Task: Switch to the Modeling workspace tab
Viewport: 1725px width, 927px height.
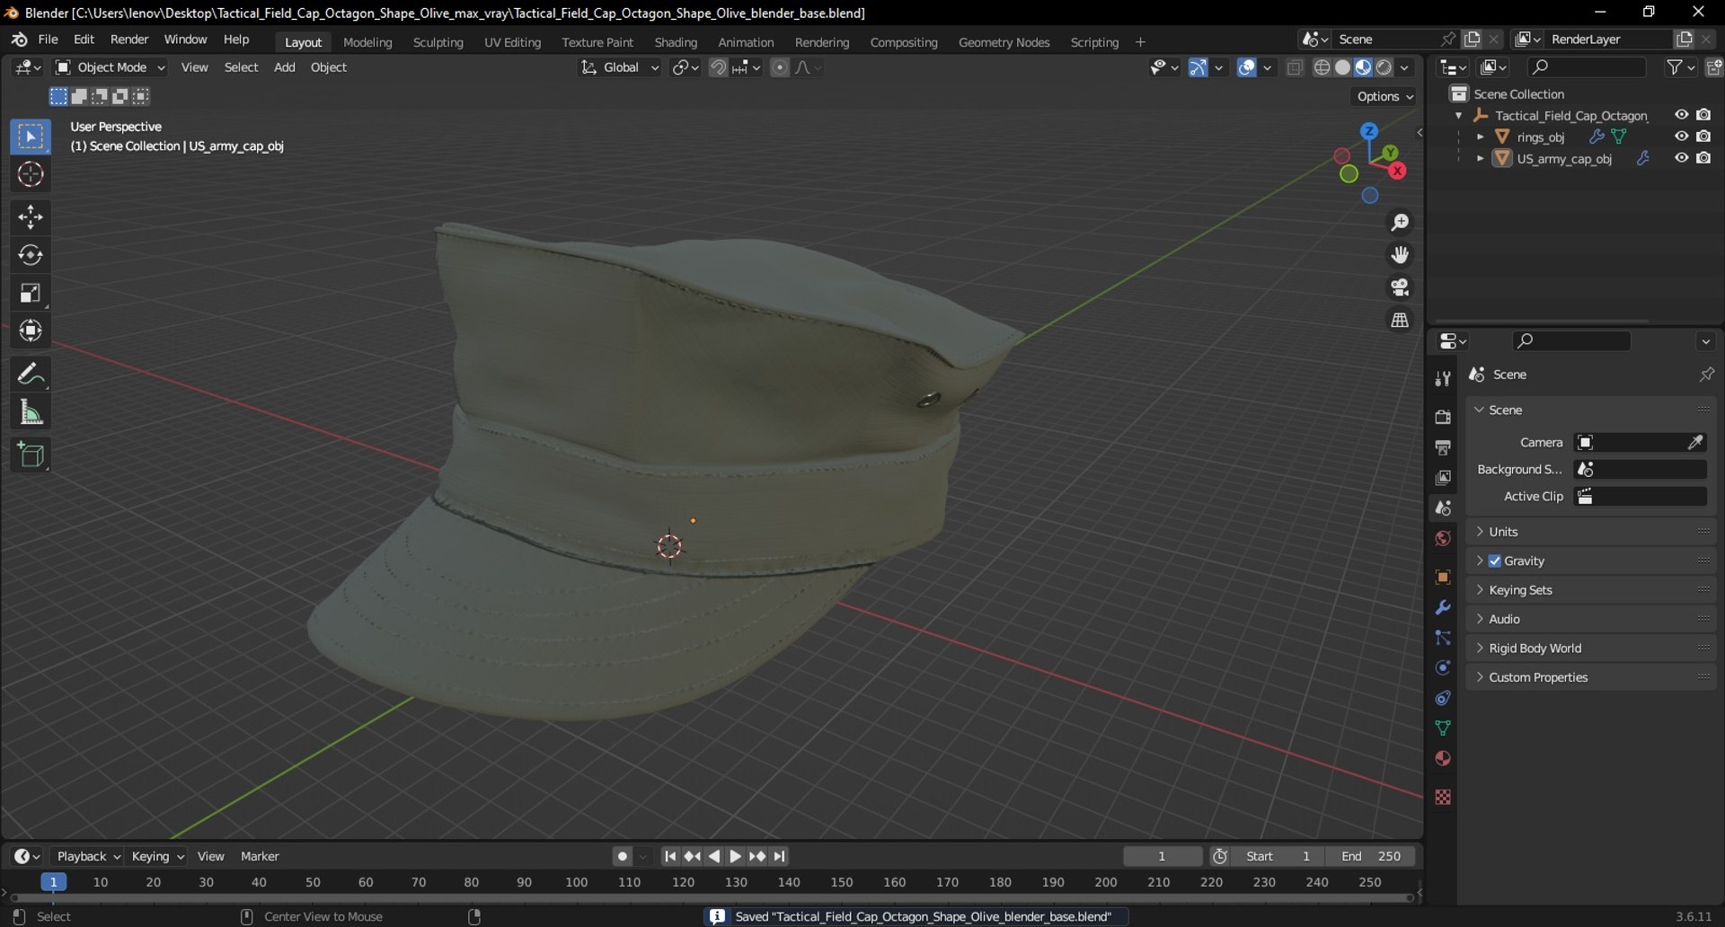Action: click(367, 42)
